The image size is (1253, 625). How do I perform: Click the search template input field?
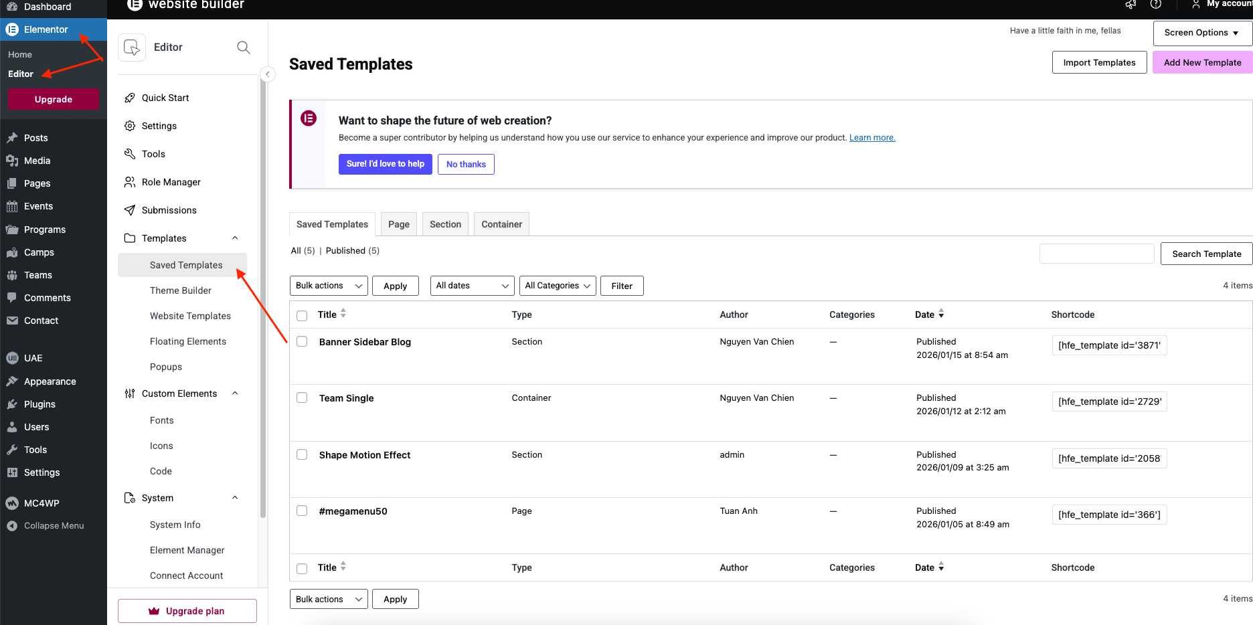coord(1096,254)
